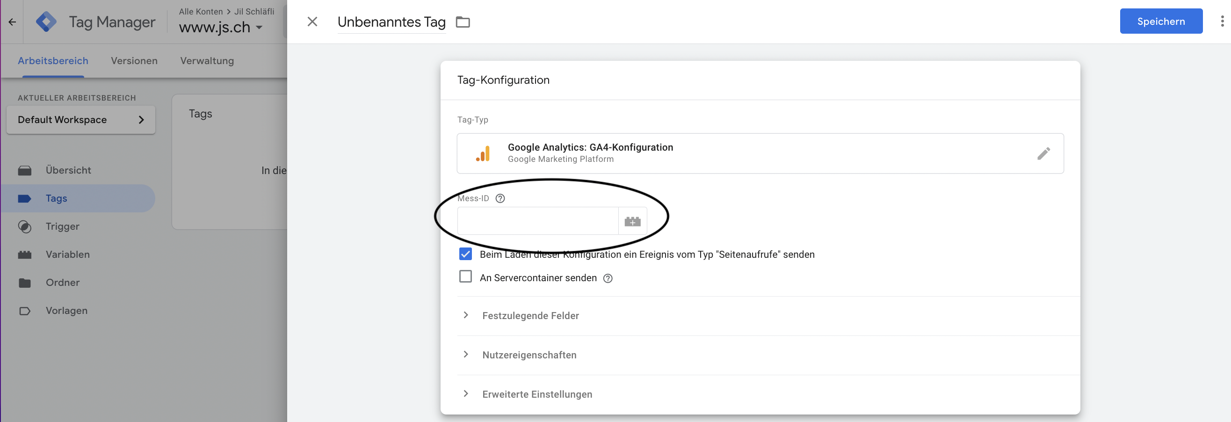This screenshot has width=1231, height=422.
Task: Click the back arrow in Tag Manager header
Action: 13,22
